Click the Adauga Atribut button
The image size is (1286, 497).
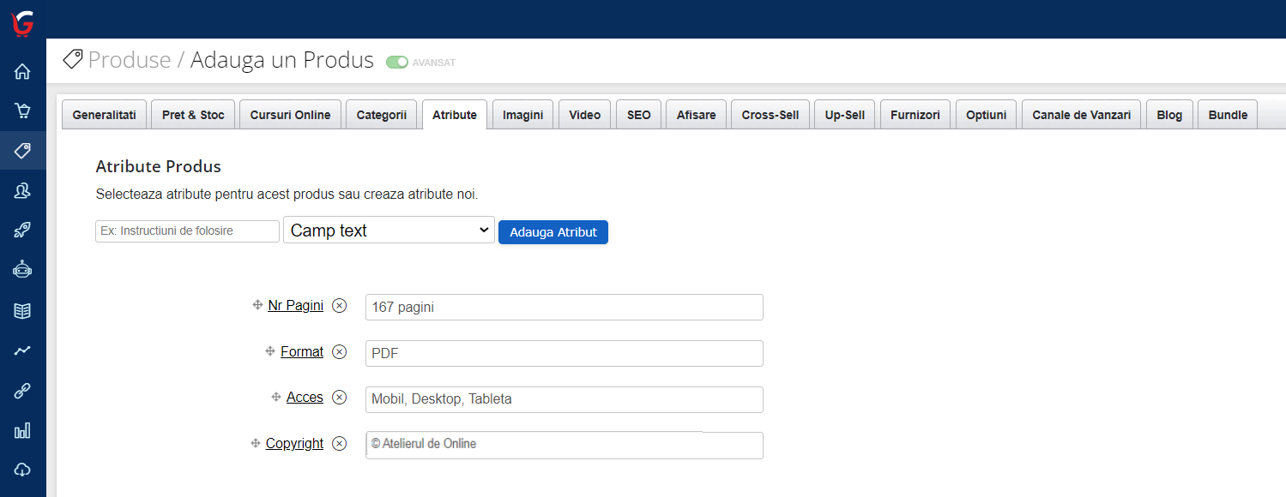[x=552, y=231]
